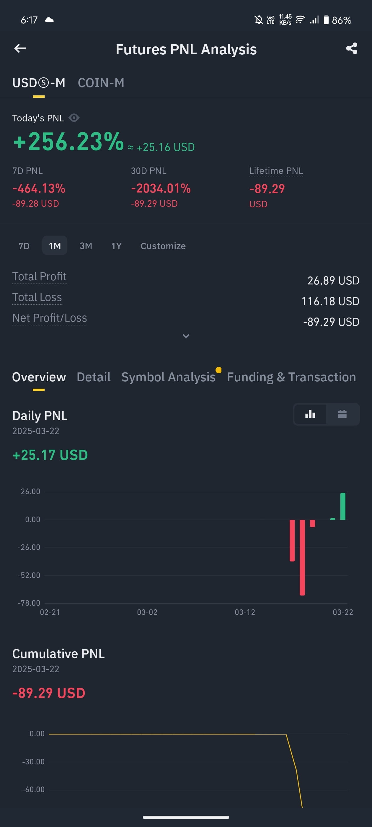The height and width of the screenshot is (827, 372).
Task: Choose the 1Y time range
Action: [116, 246]
